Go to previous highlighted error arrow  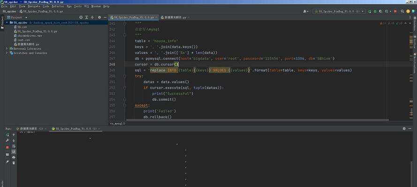click(405, 23)
